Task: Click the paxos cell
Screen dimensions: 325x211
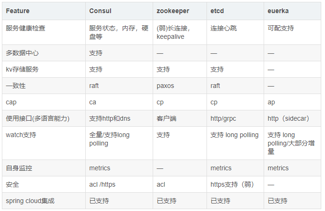Action: 165,86
